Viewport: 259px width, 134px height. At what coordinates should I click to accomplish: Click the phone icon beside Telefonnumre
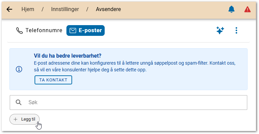tap(19, 30)
